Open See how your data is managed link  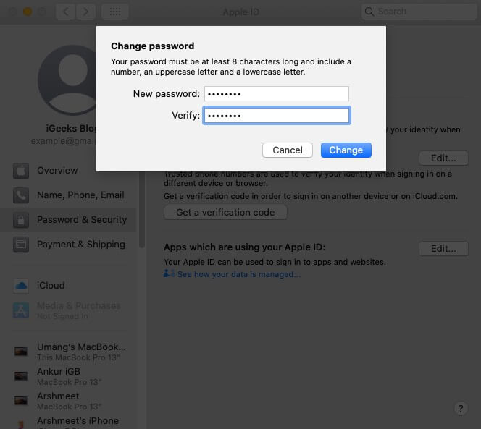(238, 274)
